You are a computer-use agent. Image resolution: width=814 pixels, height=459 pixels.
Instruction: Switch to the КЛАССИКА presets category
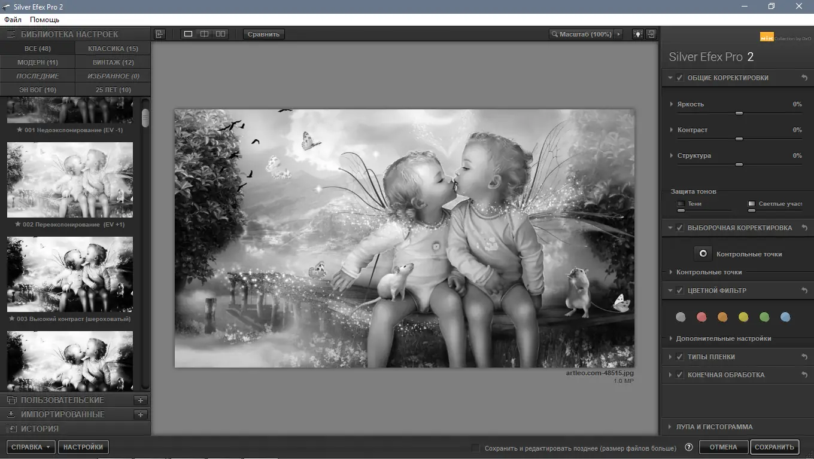click(x=112, y=48)
